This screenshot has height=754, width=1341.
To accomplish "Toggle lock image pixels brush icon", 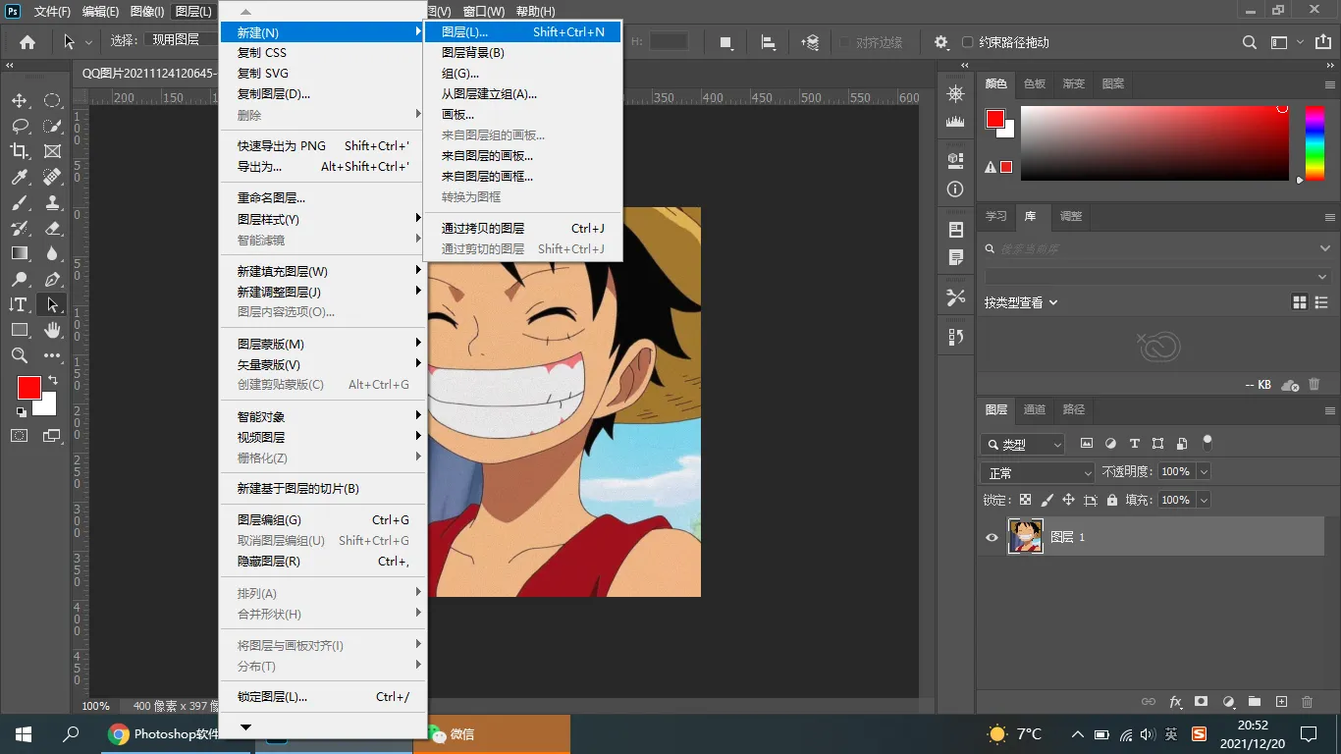I will click(x=1047, y=500).
